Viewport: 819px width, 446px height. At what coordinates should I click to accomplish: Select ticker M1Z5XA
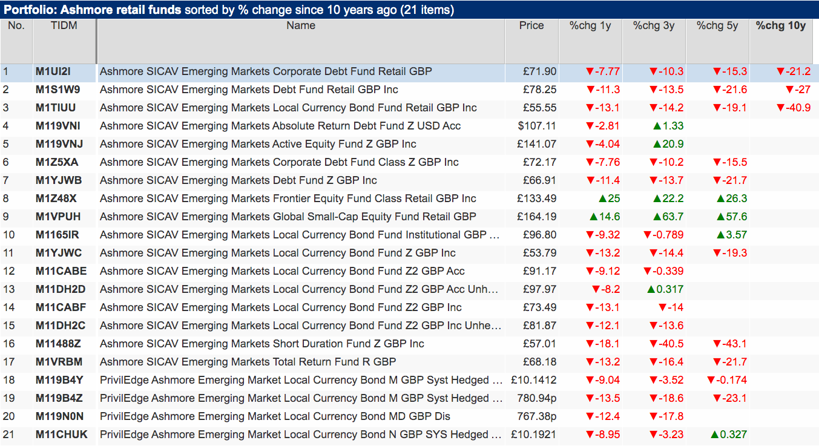coord(56,162)
